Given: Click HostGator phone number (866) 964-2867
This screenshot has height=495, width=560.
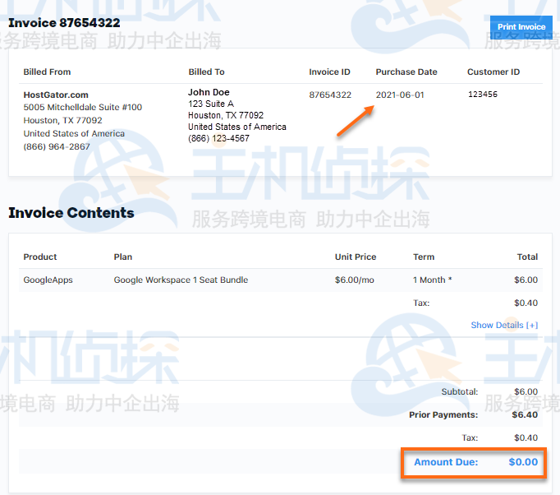Looking at the screenshot, I should [57, 146].
